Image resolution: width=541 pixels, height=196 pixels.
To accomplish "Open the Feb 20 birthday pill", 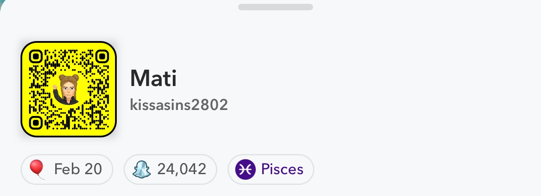I will click(67, 169).
